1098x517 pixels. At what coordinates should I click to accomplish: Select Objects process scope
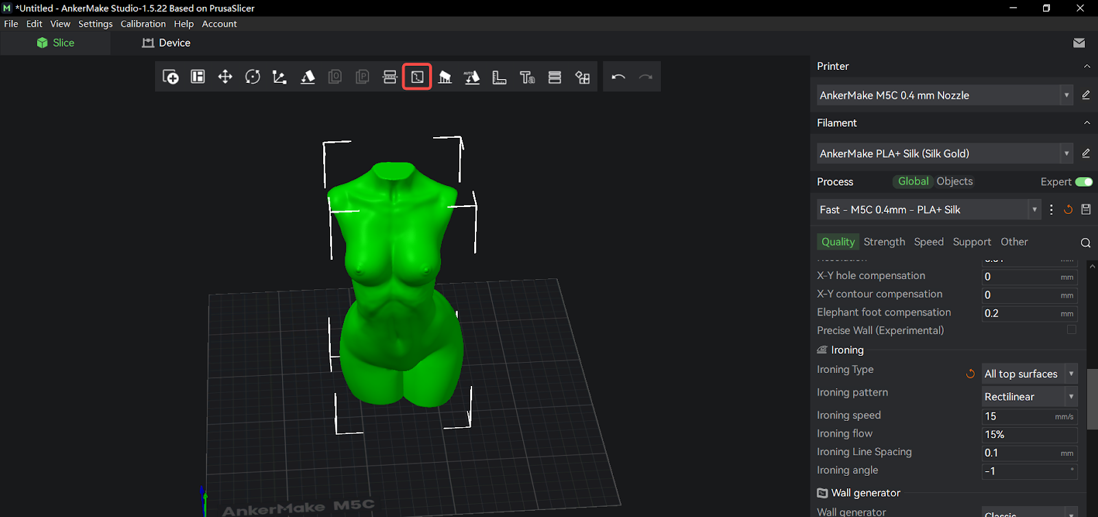pyautogui.click(x=955, y=181)
